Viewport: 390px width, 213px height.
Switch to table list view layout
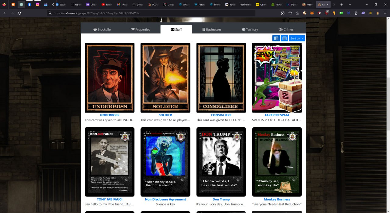284,38
